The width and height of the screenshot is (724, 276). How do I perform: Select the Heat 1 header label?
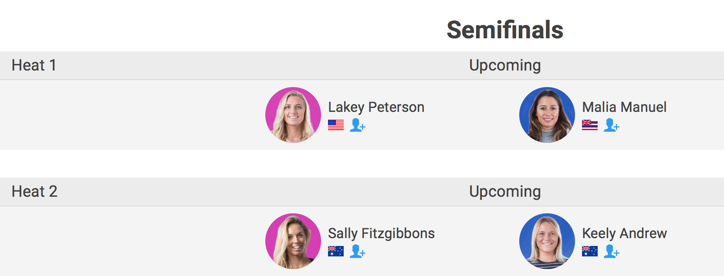pos(34,65)
